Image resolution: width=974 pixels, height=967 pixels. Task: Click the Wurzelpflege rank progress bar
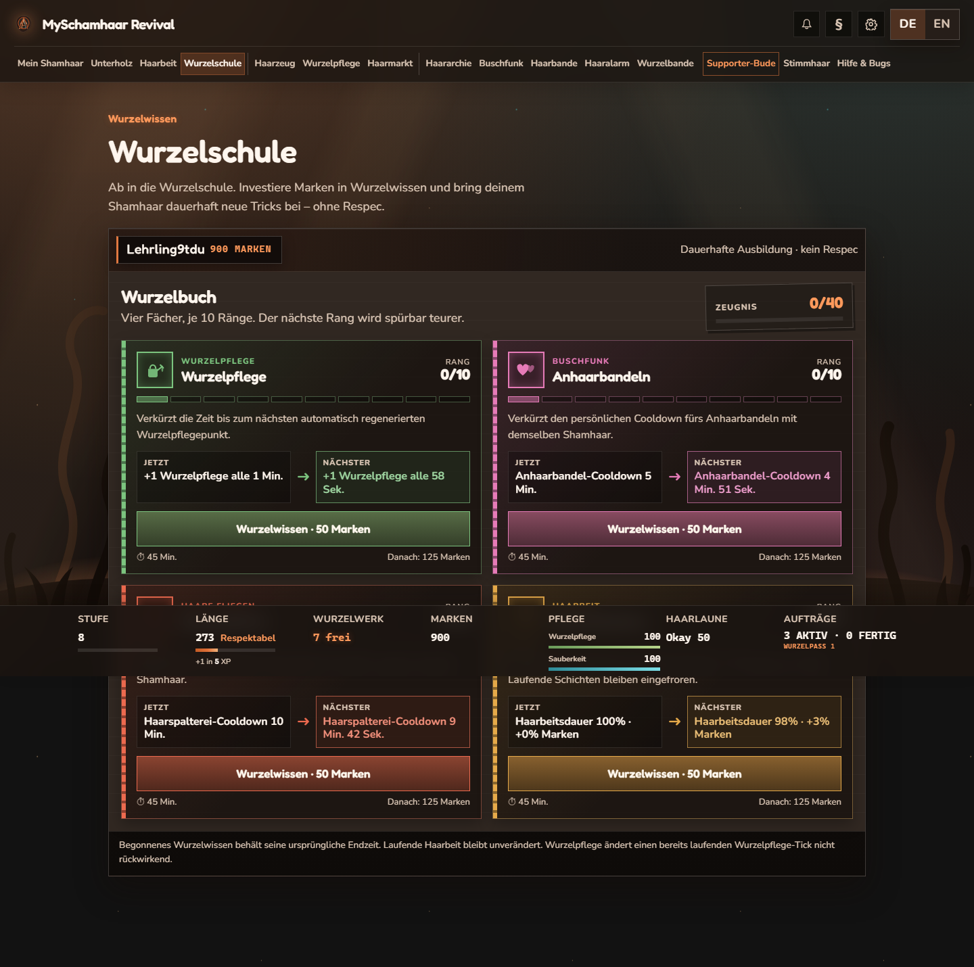303,400
